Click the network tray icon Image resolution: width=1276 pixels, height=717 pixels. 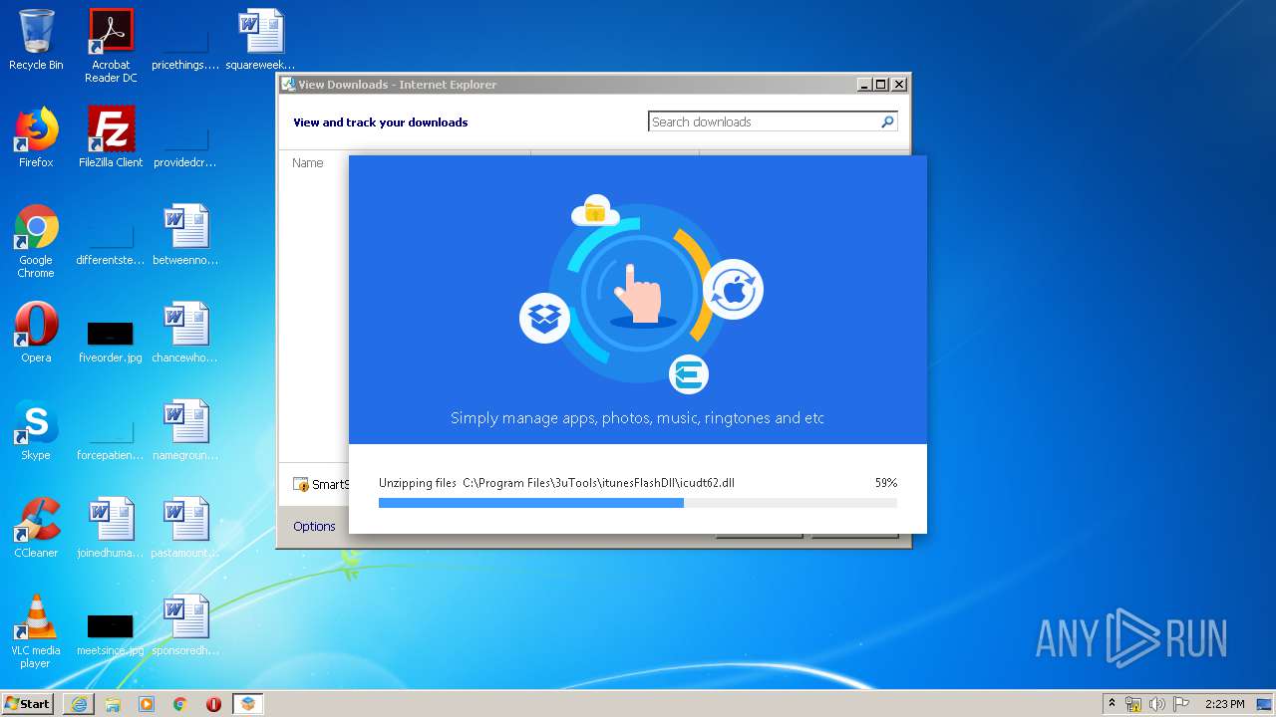click(x=1133, y=704)
